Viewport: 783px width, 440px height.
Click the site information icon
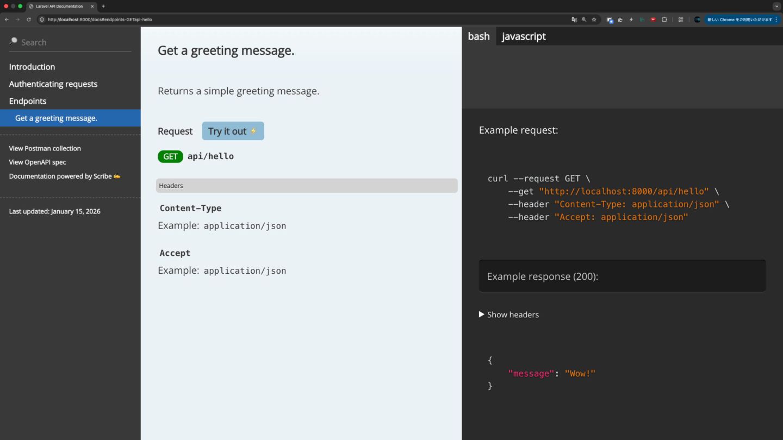point(42,20)
